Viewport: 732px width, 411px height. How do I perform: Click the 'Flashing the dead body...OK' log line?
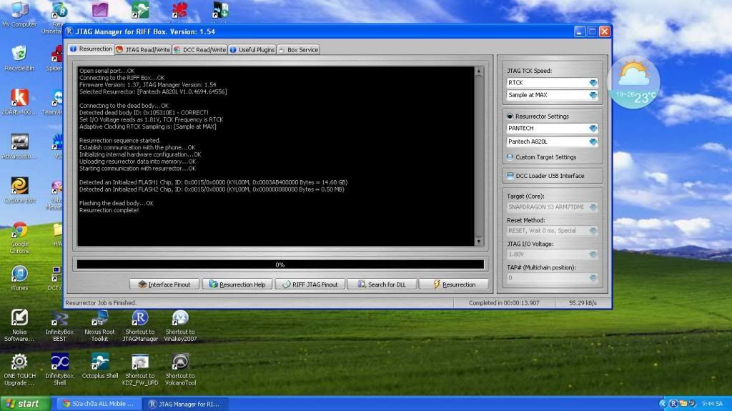click(117, 203)
